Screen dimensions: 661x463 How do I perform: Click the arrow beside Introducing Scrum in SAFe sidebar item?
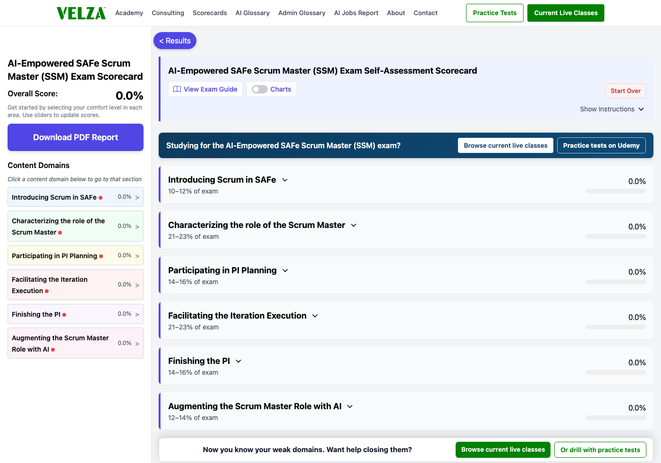[137, 198]
